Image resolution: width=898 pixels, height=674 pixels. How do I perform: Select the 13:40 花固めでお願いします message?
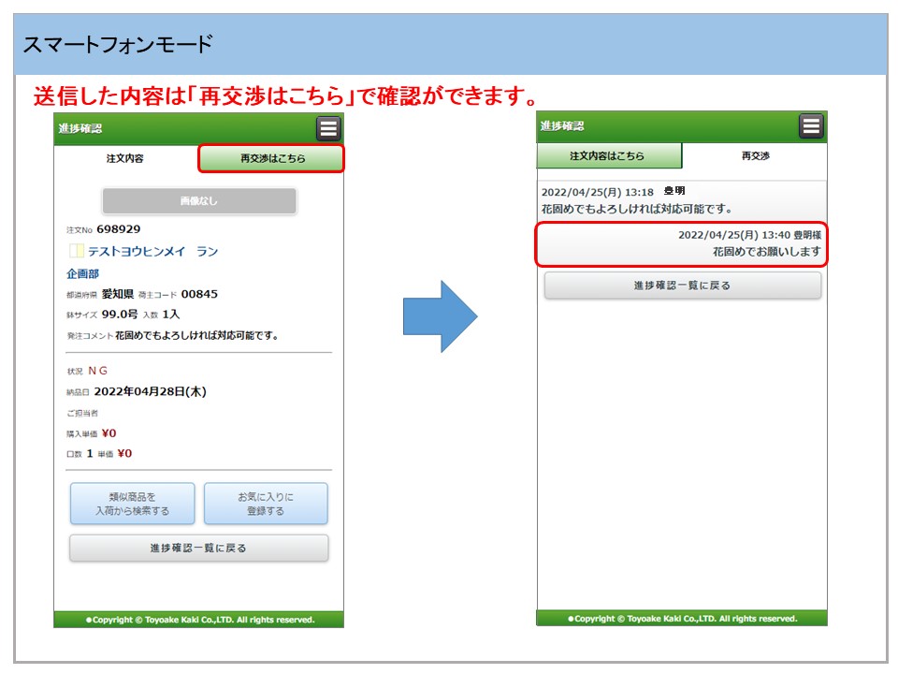click(682, 243)
